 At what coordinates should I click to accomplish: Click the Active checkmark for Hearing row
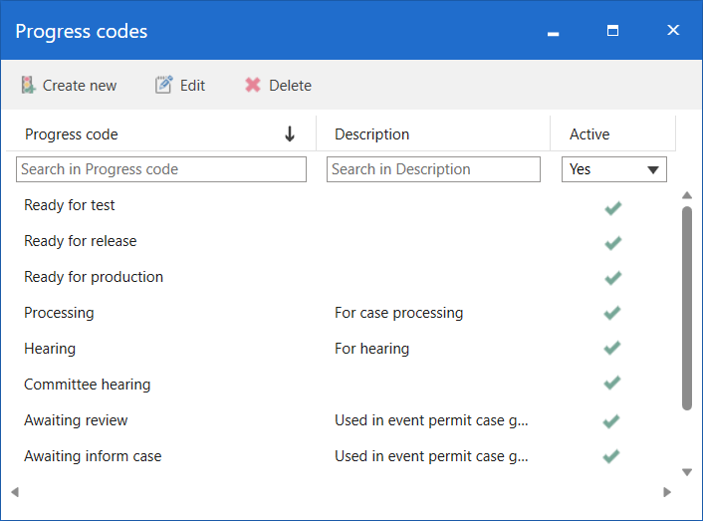612,348
